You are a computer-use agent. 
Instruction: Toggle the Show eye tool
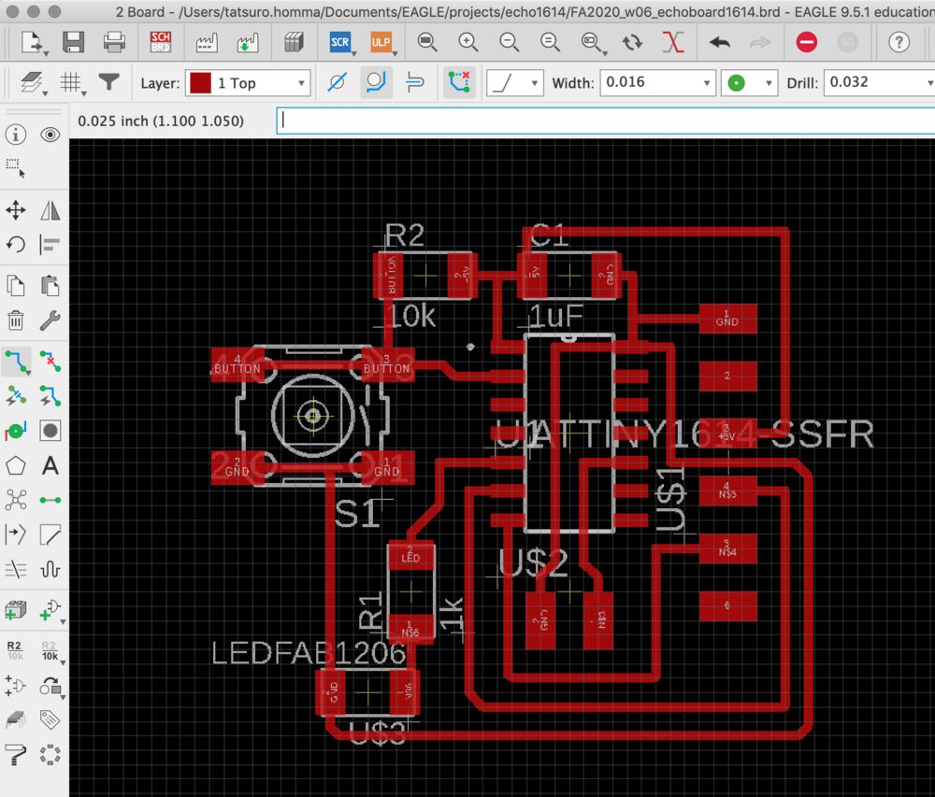tap(50, 135)
